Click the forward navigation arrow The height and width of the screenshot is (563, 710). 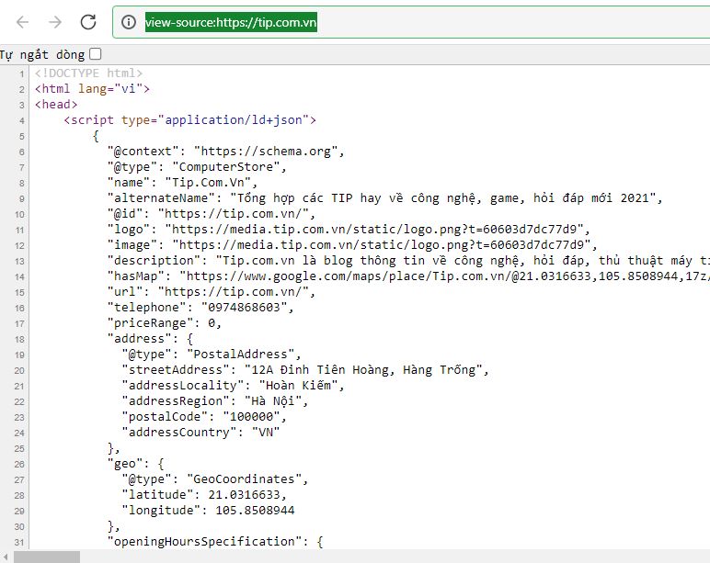pyautogui.click(x=55, y=22)
